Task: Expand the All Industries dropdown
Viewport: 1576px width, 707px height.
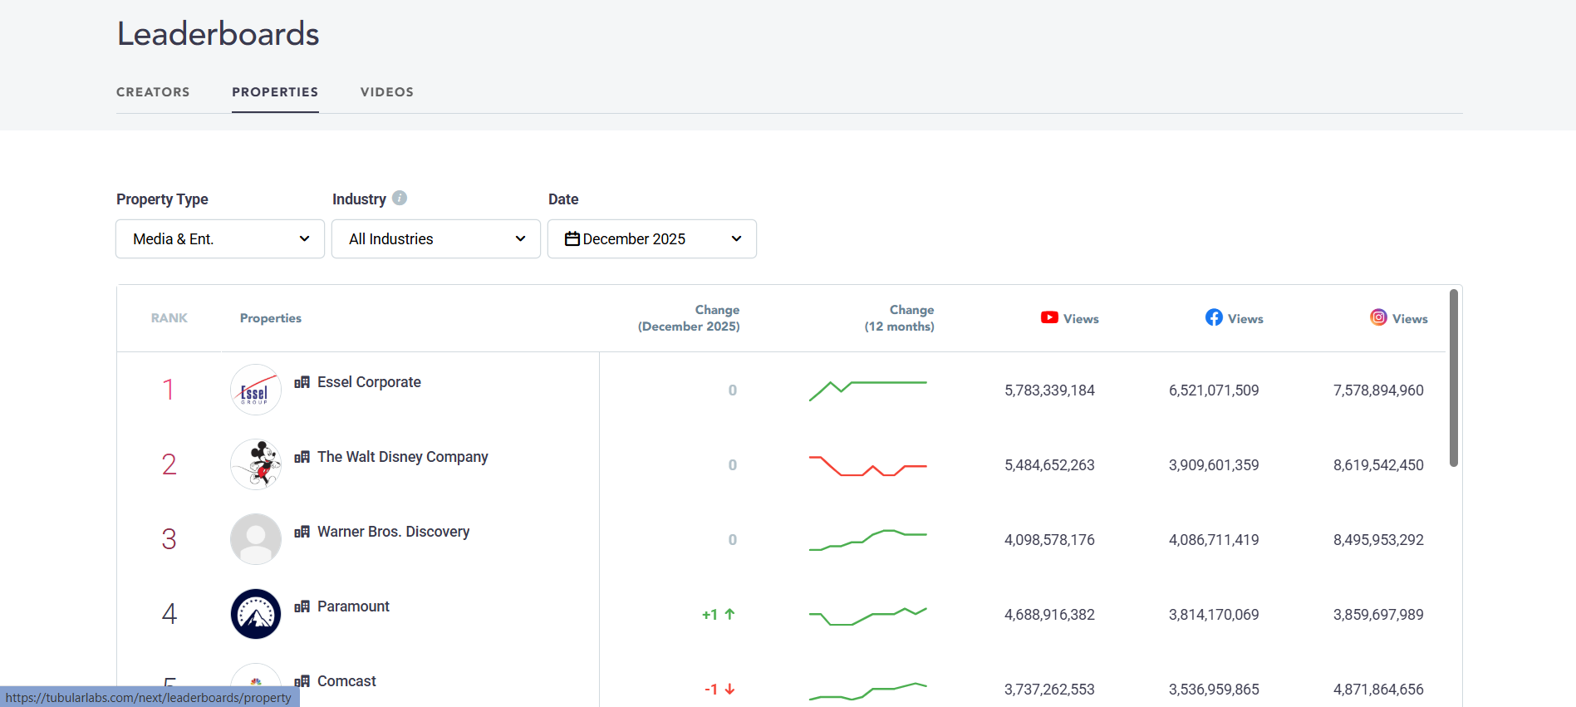Action: pos(436,239)
